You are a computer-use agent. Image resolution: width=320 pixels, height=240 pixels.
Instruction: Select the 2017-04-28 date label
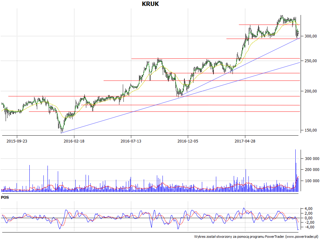(x=245, y=141)
